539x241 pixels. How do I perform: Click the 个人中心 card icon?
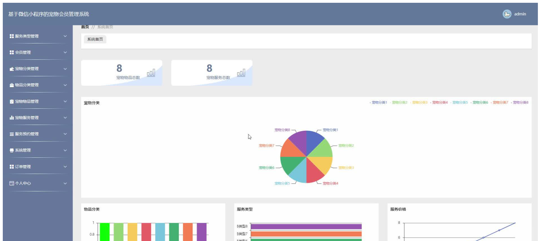tap(12, 183)
